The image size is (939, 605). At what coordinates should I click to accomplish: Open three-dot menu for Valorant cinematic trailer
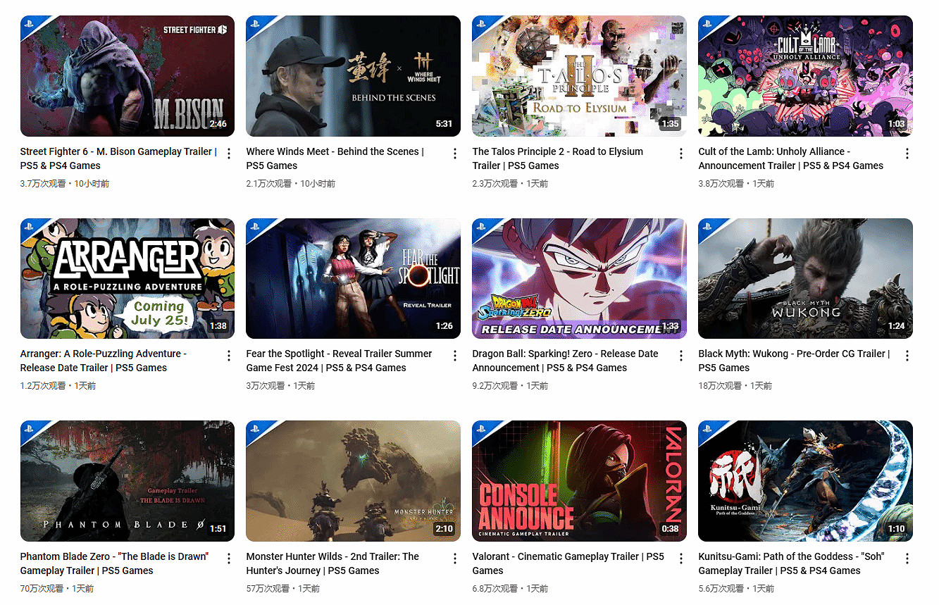[x=681, y=559]
